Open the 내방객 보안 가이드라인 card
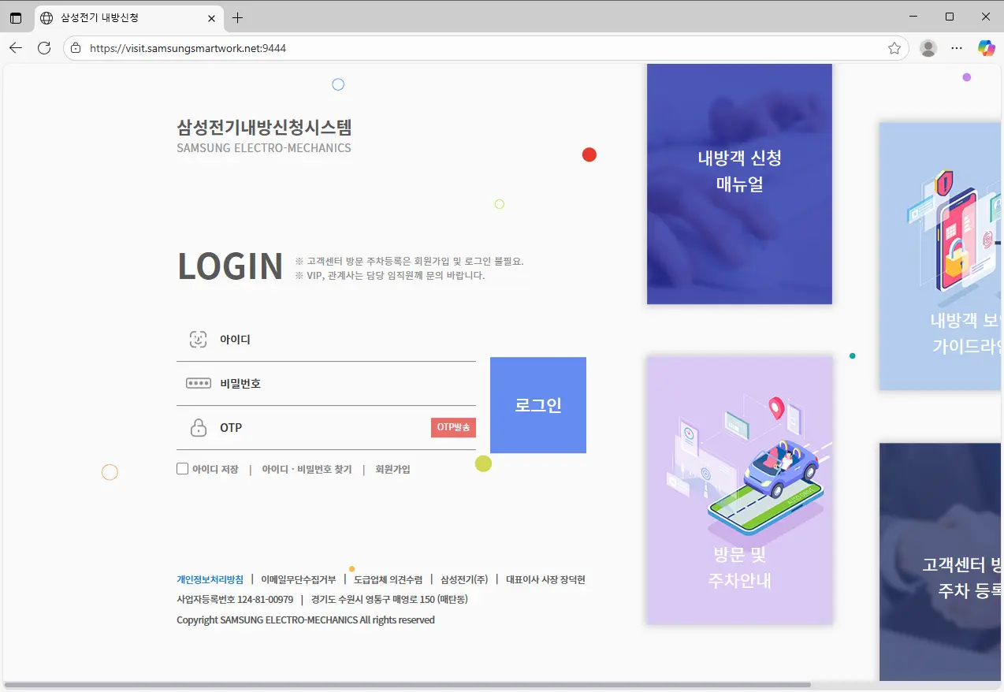The width and height of the screenshot is (1004, 692). [941, 256]
